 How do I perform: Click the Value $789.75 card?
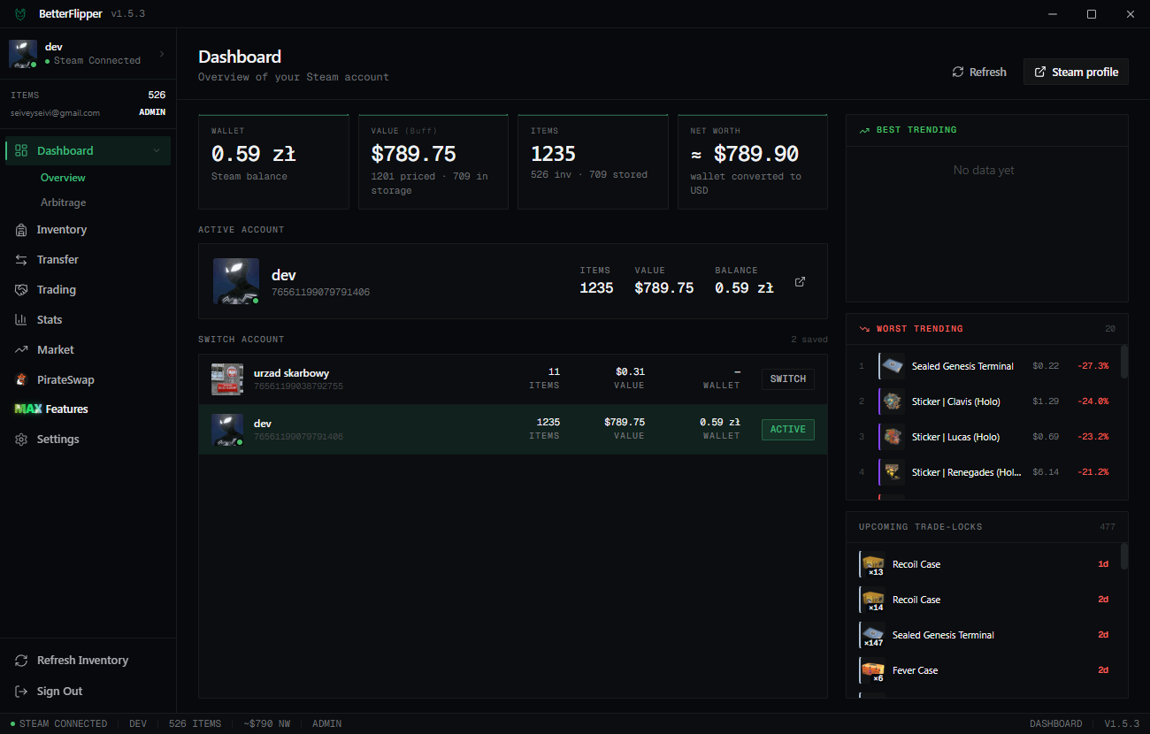(x=433, y=162)
